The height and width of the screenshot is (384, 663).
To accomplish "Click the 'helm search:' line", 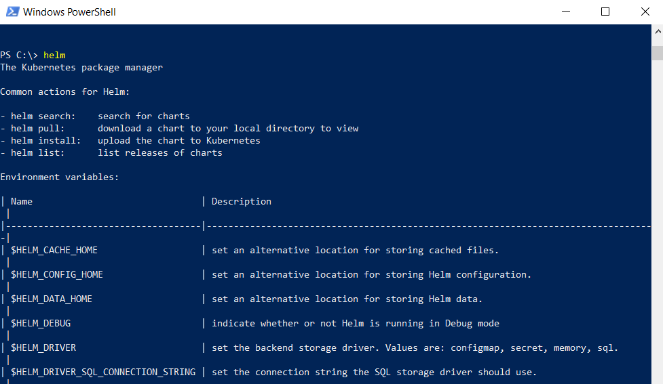I will pos(95,116).
